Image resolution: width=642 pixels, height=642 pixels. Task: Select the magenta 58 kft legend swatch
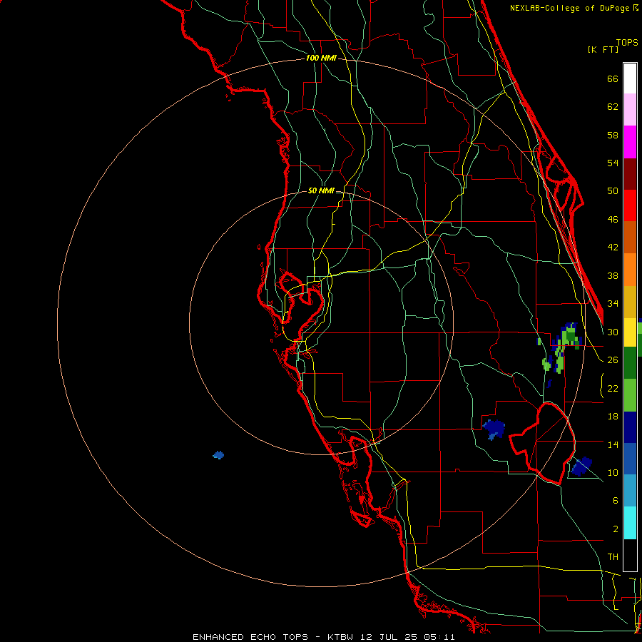[x=630, y=142]
